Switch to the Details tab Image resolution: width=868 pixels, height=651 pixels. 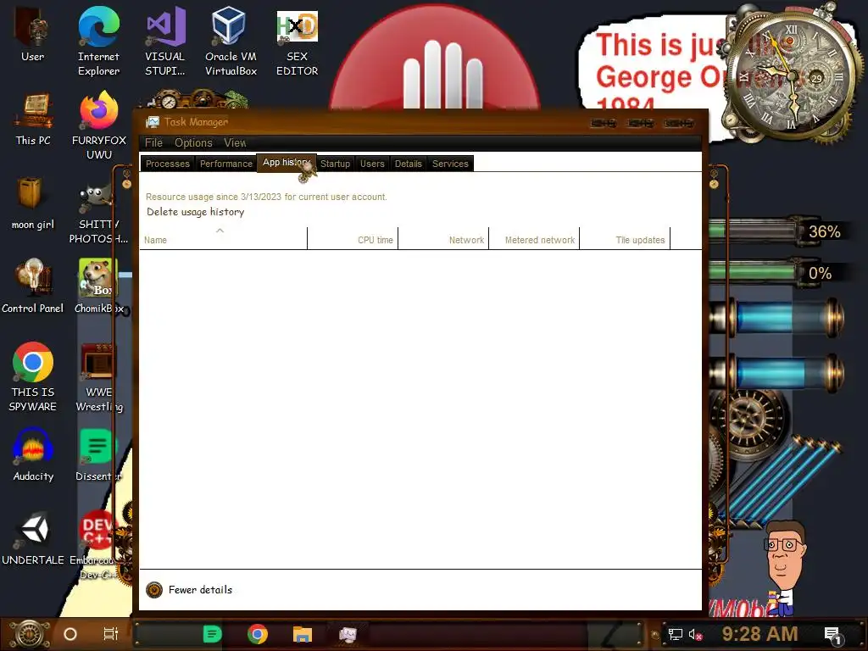coord(408,164)
